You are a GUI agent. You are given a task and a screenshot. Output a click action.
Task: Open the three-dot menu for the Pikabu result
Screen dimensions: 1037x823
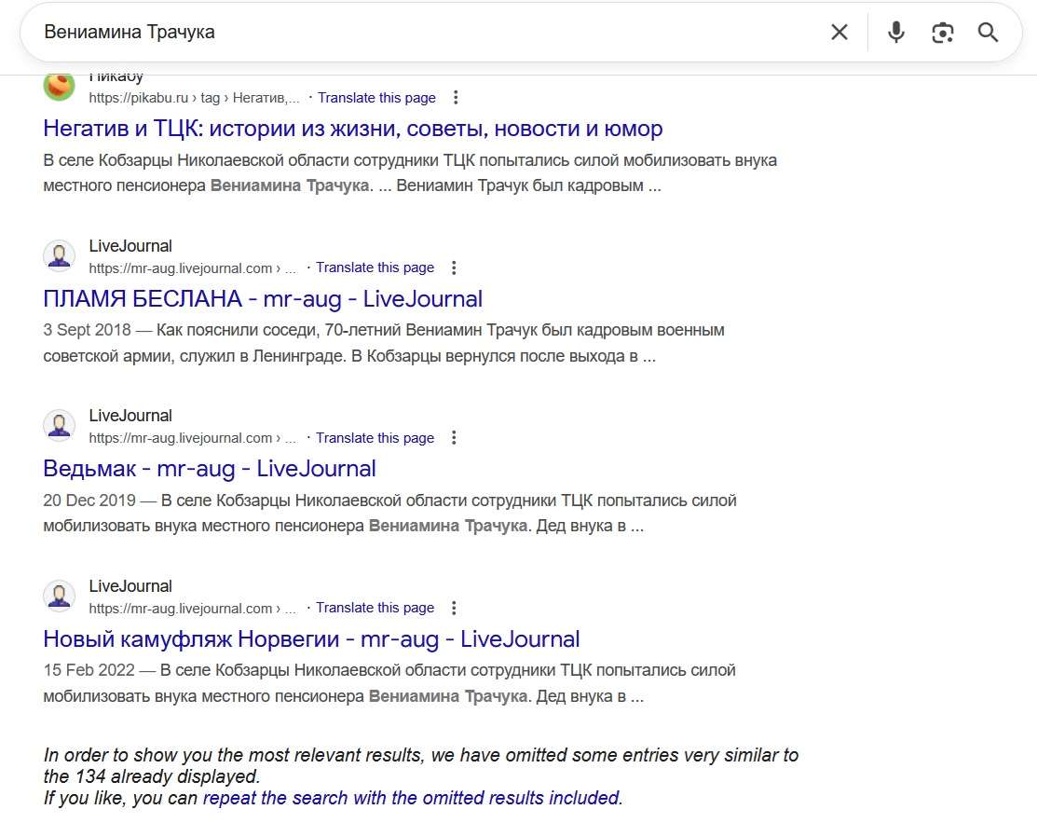[456, 98]
